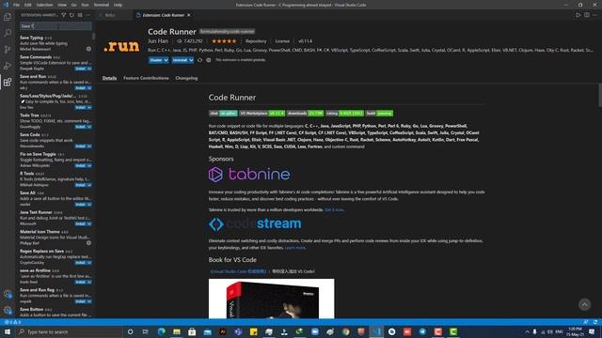Open the License link
602x338 pixels.
coord(282,41)
